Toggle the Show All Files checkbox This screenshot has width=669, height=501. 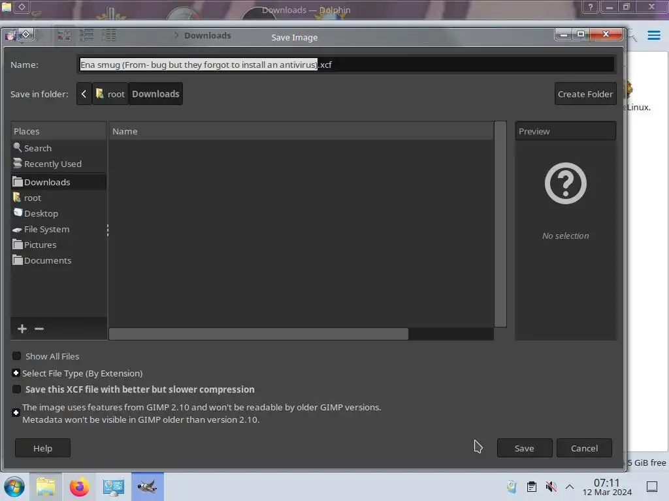point(16,356)
